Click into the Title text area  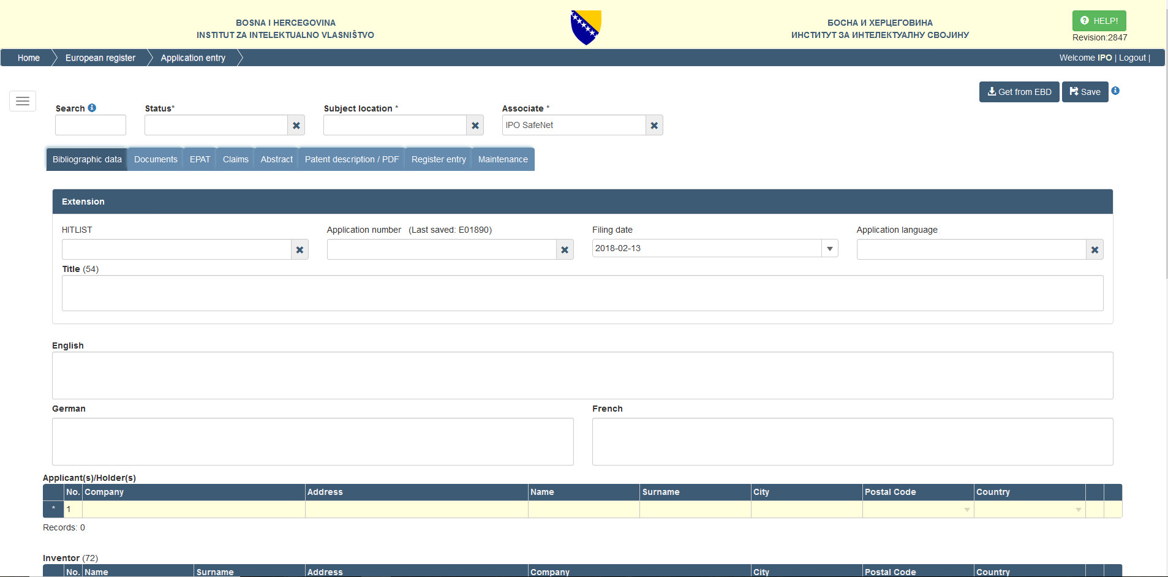tap(582, 293)
